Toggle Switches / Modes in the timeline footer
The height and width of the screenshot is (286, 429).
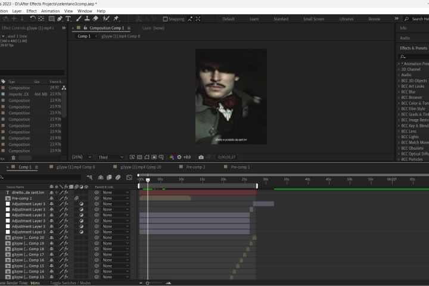click(x=71, y=283)
